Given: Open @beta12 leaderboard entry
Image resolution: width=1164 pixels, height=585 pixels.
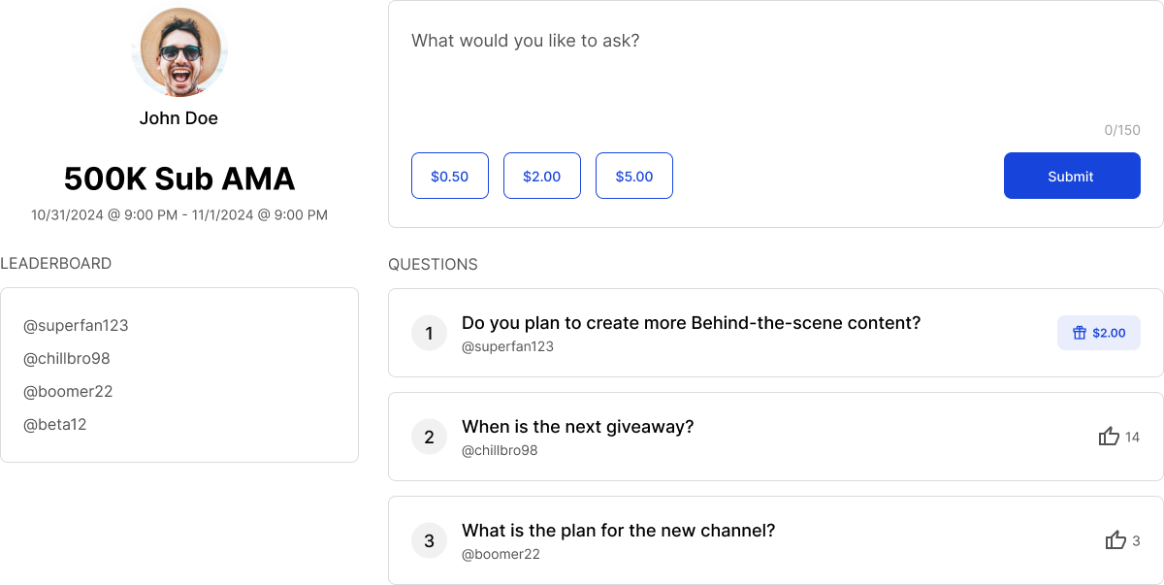Looking at the screenshot, I should pyautogui.click(x=55, y=424).
